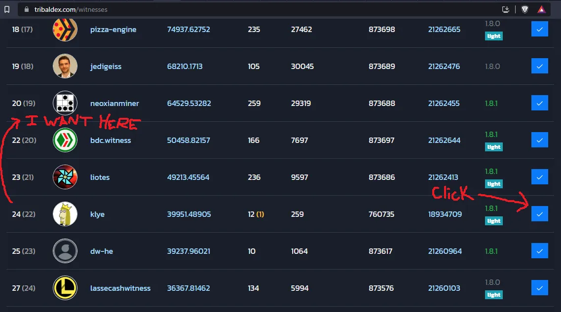Toggle vote checkbox for bdc.witness
The image size is (561, 312).
(539, 140)
